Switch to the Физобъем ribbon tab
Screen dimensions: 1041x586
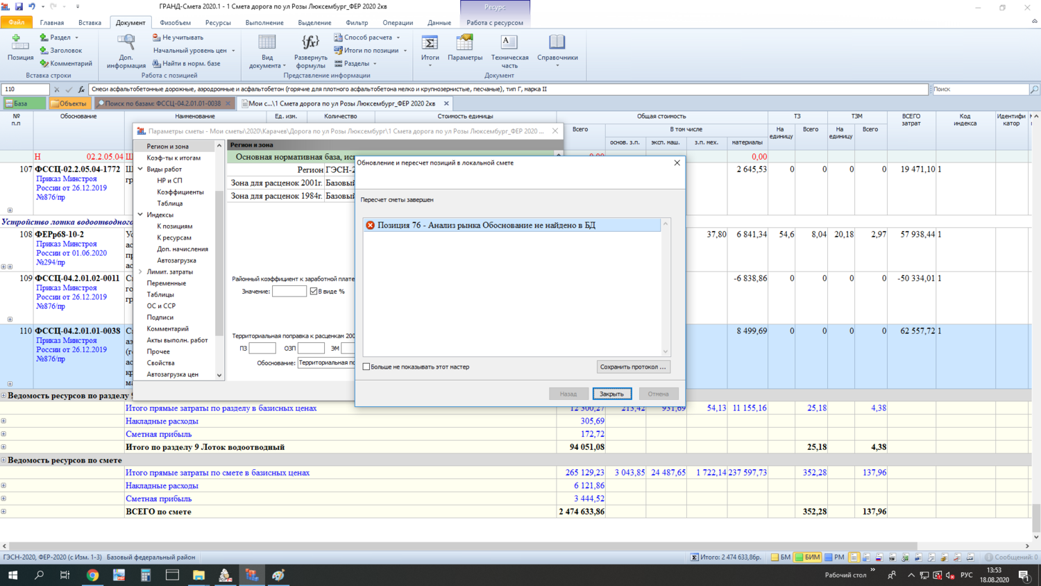click(x=175, y=22)
